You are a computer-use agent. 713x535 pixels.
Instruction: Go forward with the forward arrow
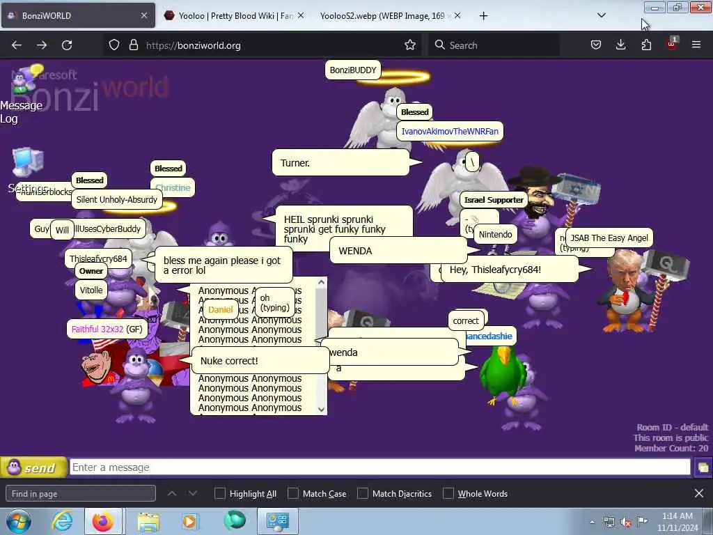click(42, 45)
